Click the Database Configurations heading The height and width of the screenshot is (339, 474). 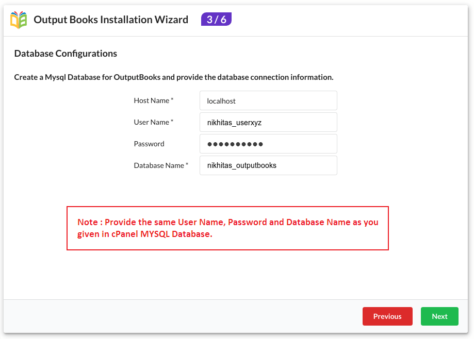click(x=66, y=54)
